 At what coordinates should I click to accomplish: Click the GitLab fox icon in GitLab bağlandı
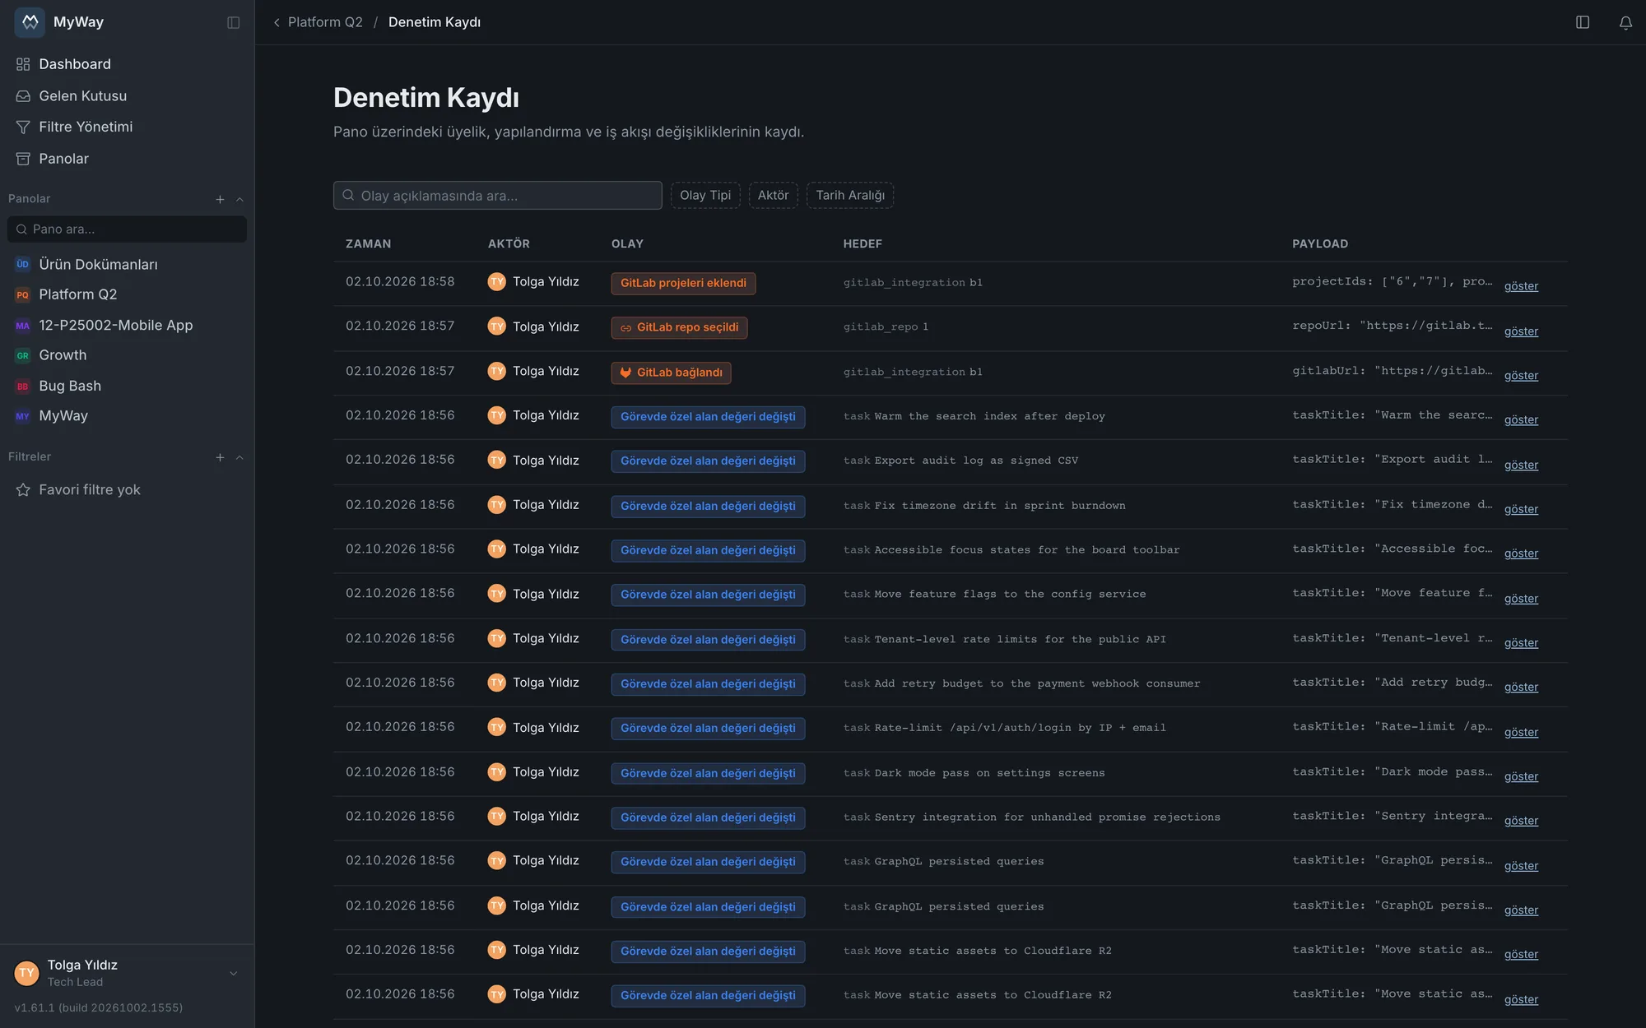pyautogui.click(x=625, y=373)
